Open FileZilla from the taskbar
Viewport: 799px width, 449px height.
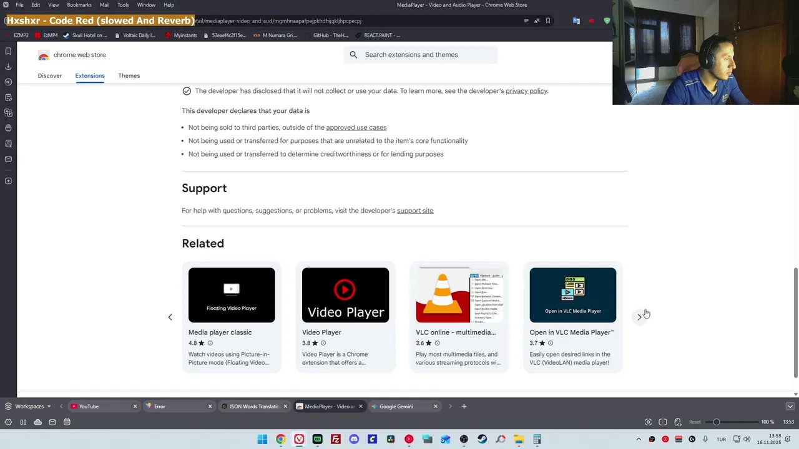pos(336,439)
